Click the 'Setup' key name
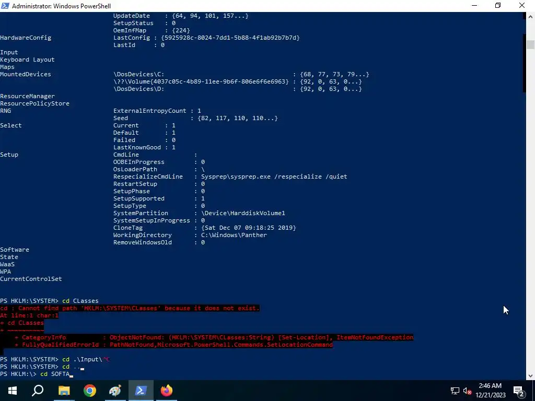Image resolution: width=535 pixels, height=401 pixels. (9, 155)
